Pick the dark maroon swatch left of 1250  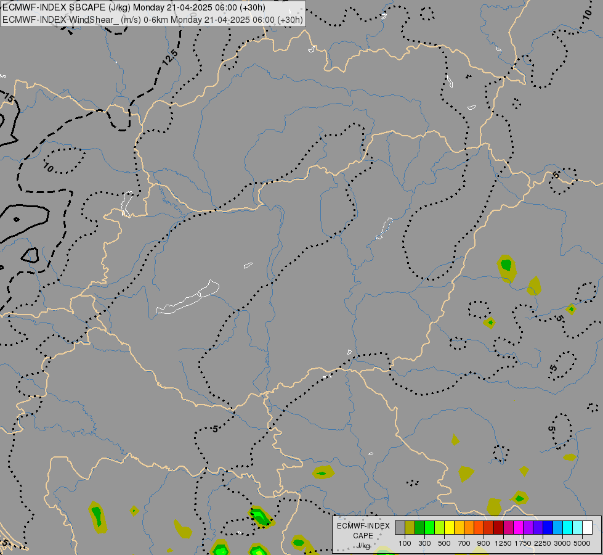pos(498,528)
